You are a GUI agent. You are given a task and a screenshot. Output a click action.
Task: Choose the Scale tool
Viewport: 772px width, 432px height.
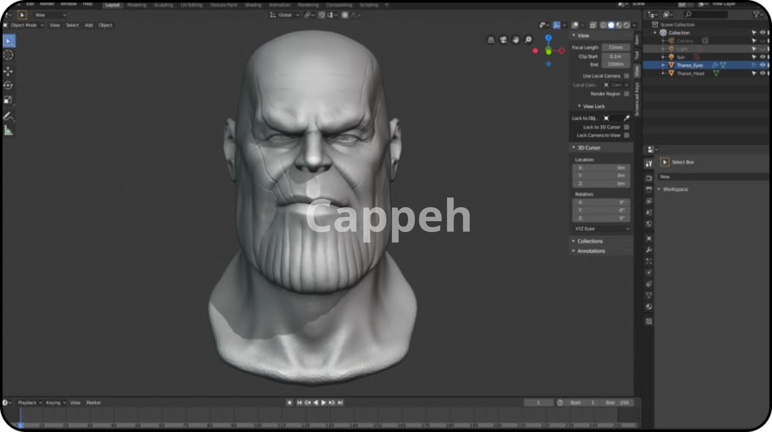tap(8, 100)
